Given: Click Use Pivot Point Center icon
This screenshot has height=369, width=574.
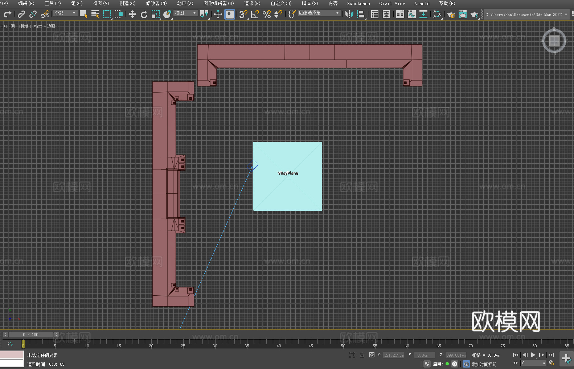Looking at the screenshot, I should 204,14.
